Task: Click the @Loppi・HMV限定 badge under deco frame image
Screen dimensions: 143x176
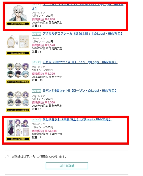Action: (18, 53)
